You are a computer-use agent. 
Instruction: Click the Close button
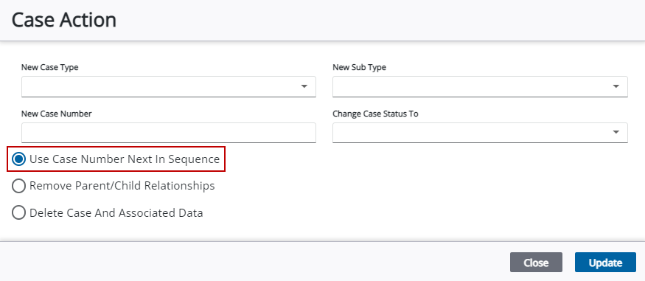[536, 263]
